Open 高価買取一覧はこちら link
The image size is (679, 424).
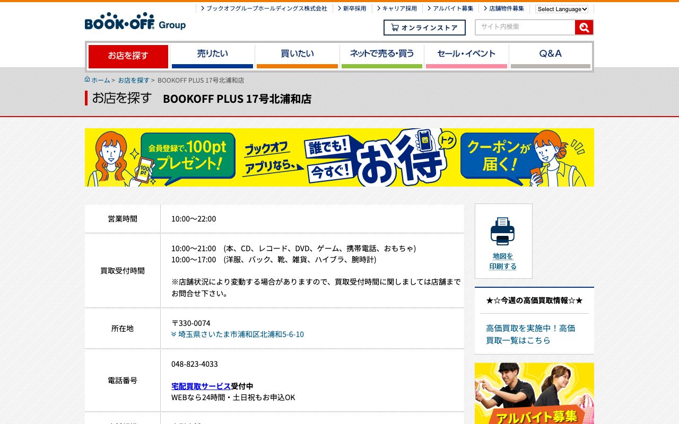point(530,334)
